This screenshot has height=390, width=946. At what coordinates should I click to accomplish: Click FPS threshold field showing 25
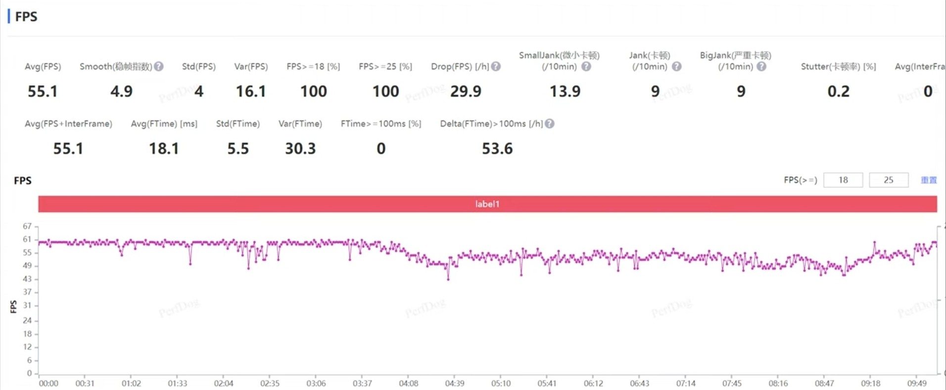pyautogui.click(x=889, y=180)
